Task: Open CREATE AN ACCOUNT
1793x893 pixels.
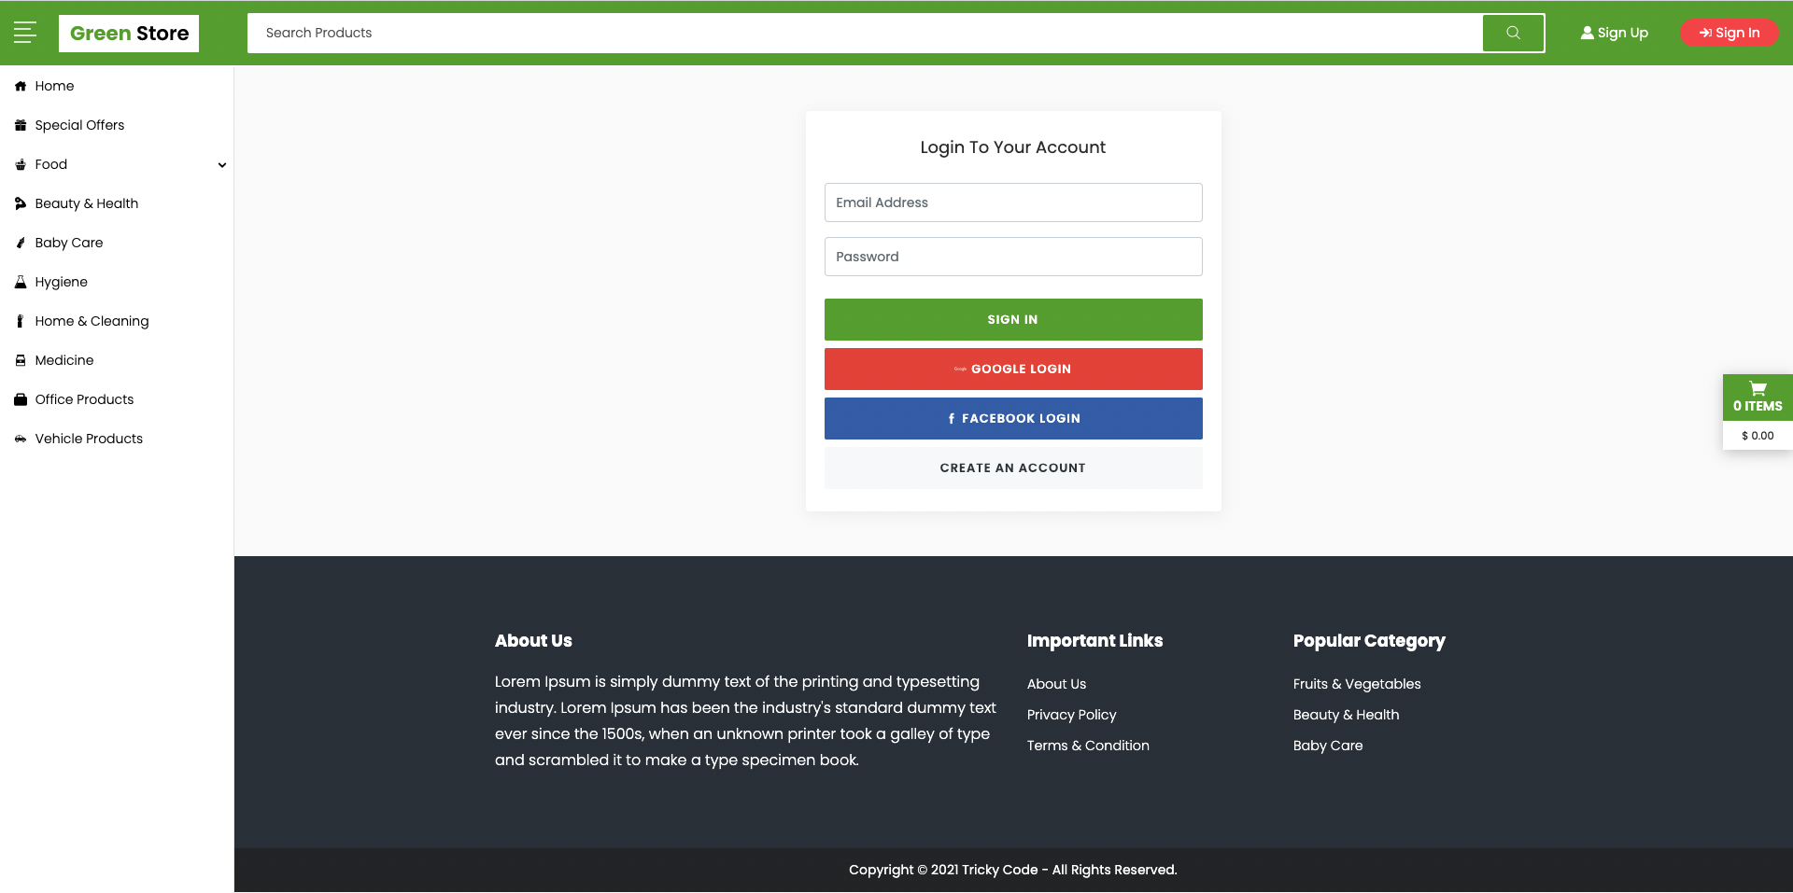Action: point(1012,467)
